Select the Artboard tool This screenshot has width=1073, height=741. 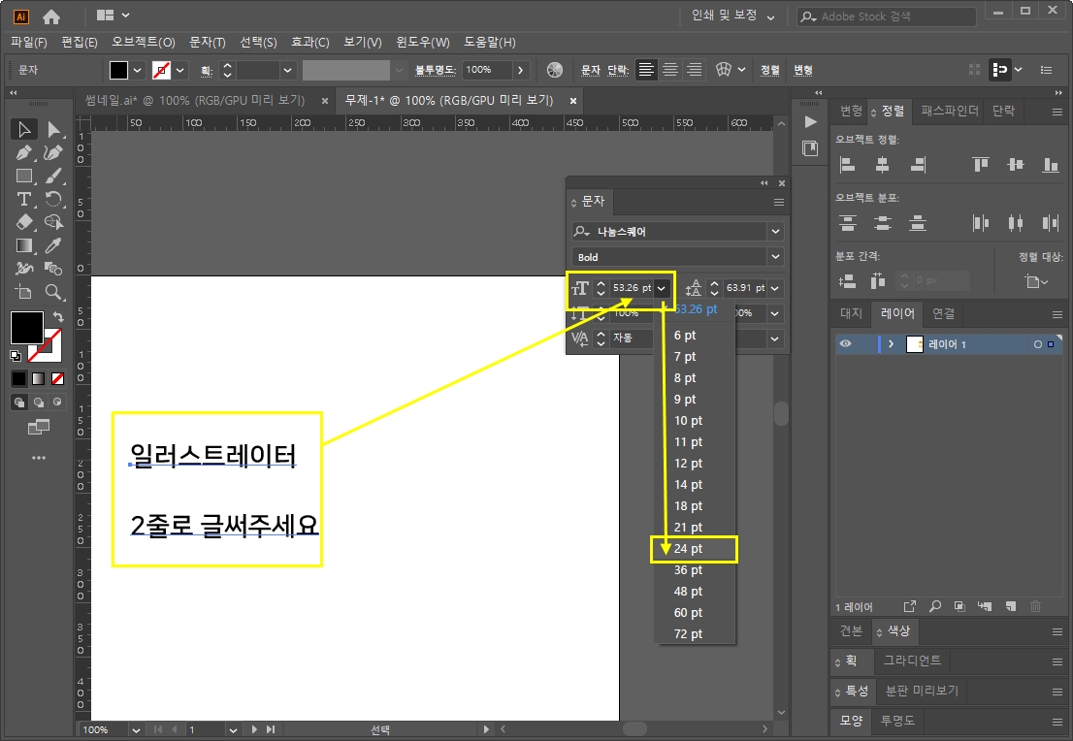[x=24, y=292]
